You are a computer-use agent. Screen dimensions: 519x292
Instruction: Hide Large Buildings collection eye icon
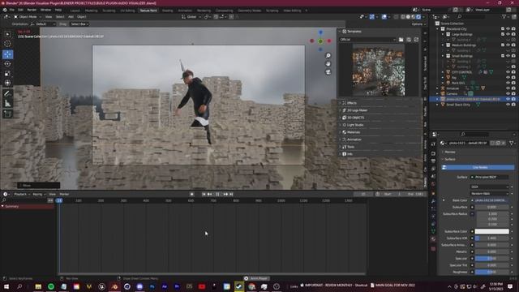[x=508, y=34]
